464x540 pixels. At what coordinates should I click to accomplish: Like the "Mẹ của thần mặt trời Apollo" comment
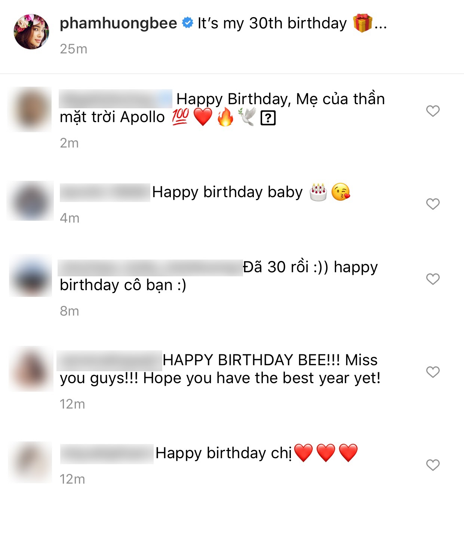(433, 111)
